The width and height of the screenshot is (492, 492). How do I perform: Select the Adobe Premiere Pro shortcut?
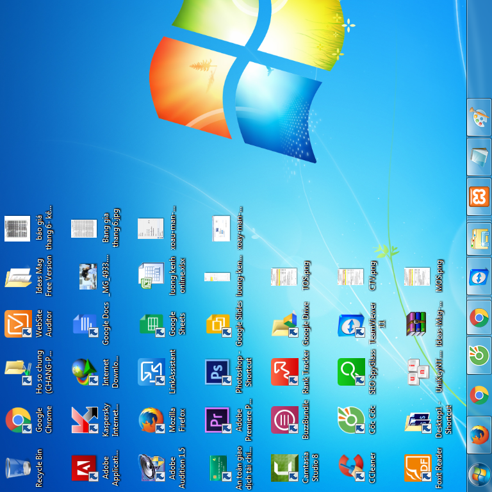[x=217, y=420]
